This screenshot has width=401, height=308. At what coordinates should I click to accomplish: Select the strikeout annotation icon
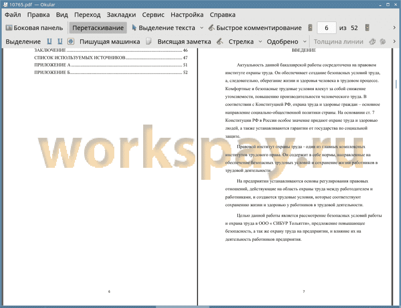pos(71,41)
